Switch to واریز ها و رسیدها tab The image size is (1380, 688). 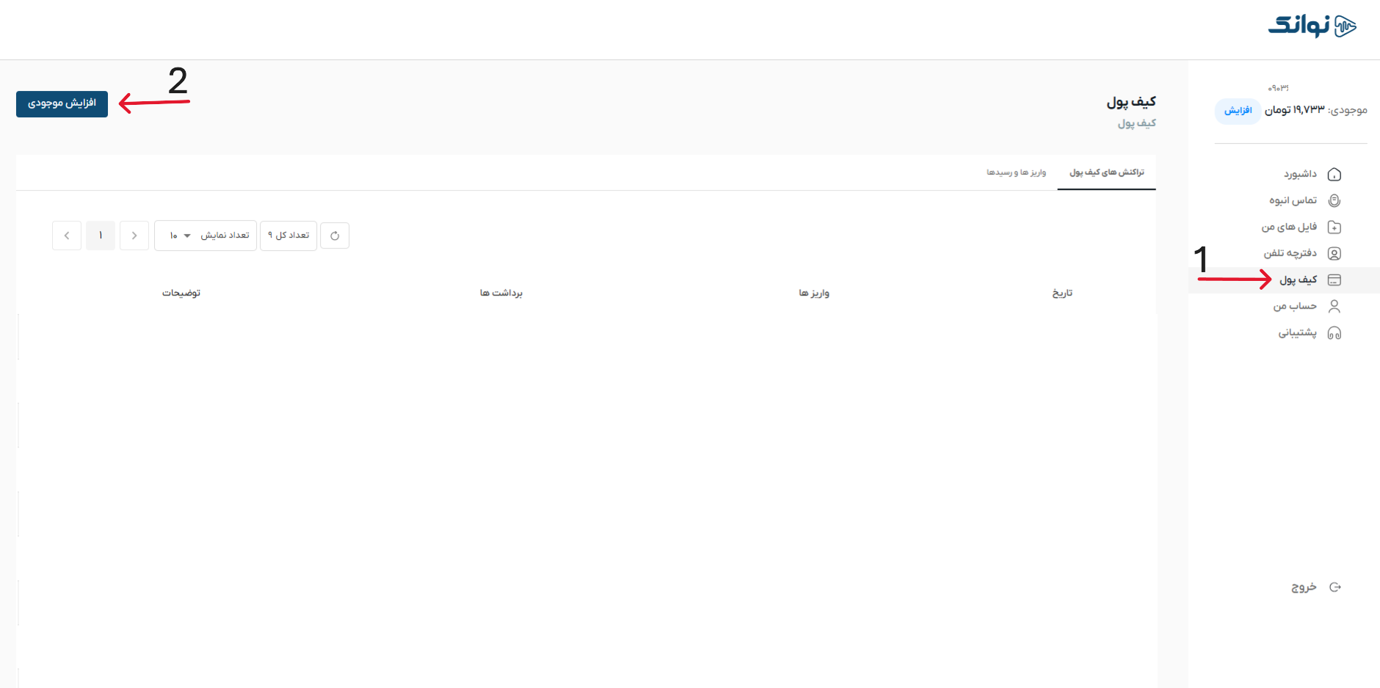[1016, 172]
